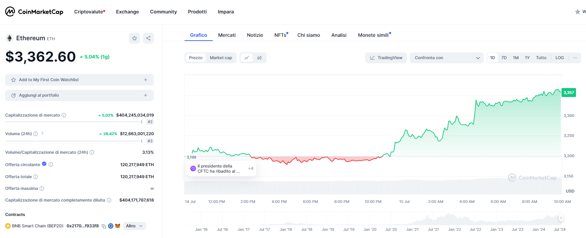
Task: Open Exchange menu
Action: tap(127, 12)
